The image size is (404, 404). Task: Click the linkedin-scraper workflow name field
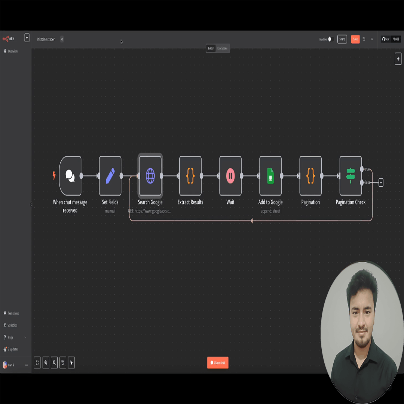pyautogui.click(x=46, y=39)
